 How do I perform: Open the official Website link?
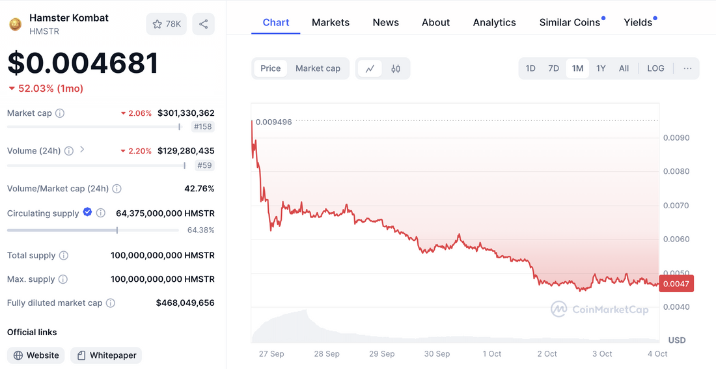[36, 355]
